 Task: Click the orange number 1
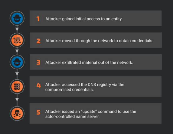(38, 19)
